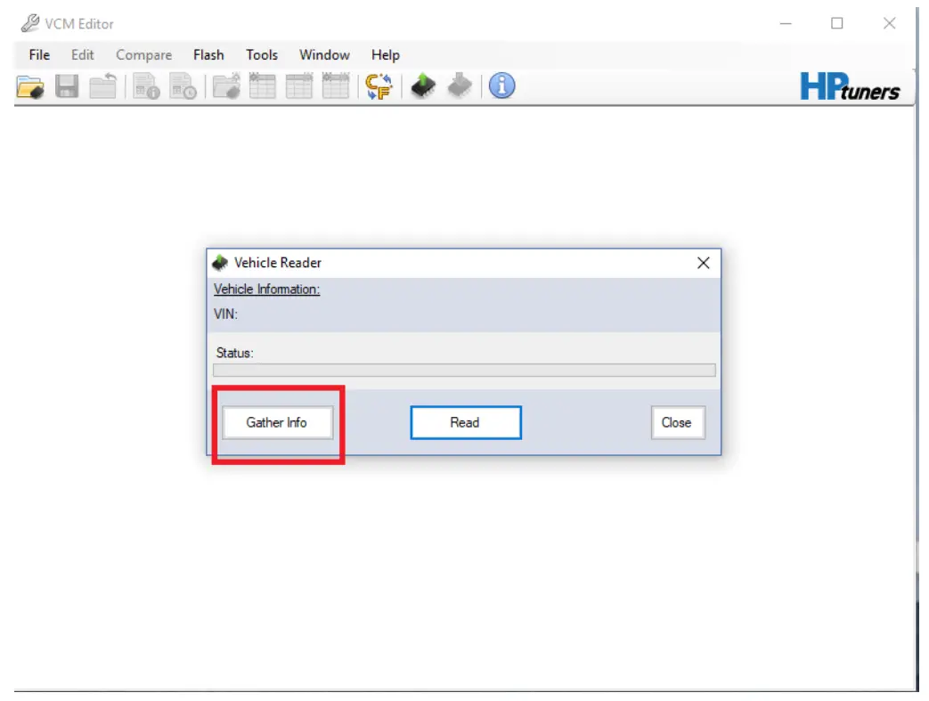Open the Edit menu

pos(82,55)
